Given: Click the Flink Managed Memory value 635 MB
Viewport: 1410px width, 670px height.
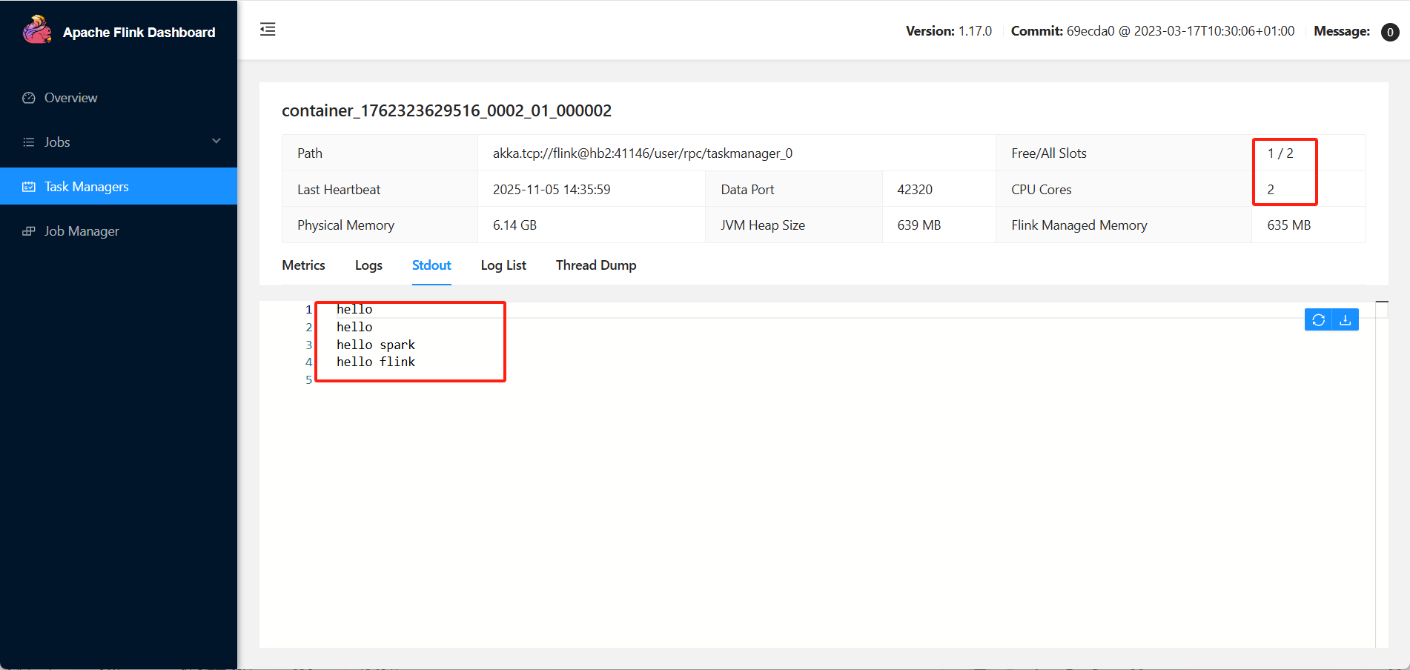Looking at the screenshot, I should (1289, 225).
